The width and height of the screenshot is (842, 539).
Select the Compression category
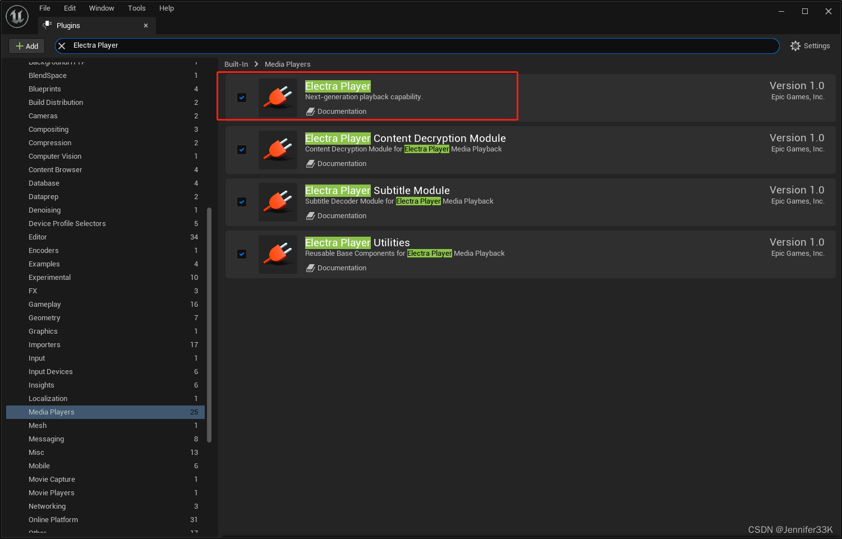tap(105, 143)
